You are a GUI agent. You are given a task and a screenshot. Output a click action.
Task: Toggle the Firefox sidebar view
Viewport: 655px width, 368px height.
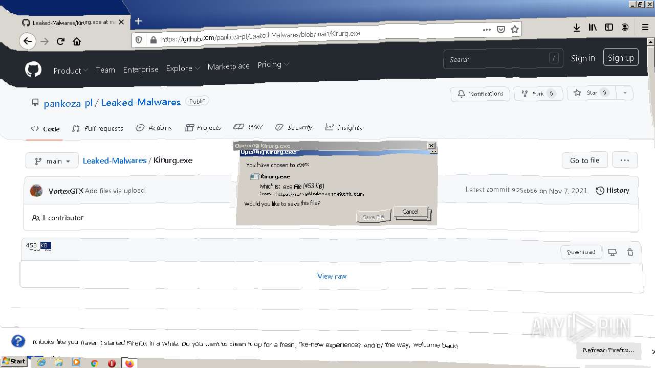(x=609, y=28)
